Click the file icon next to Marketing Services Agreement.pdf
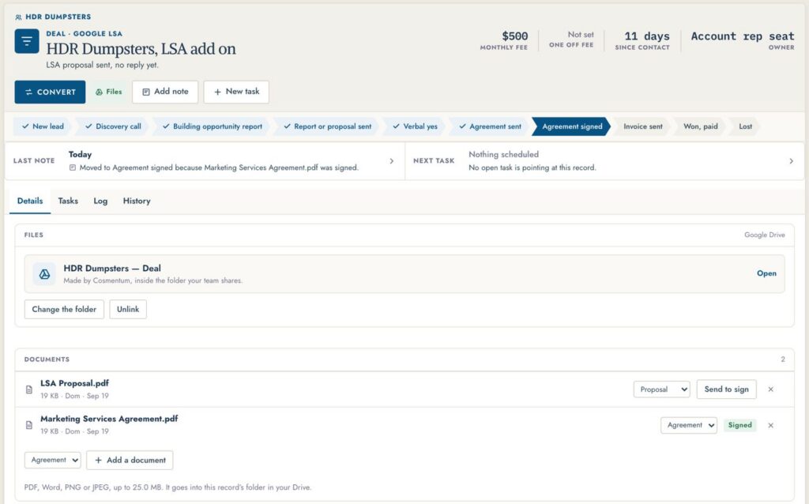 point(29,425)
